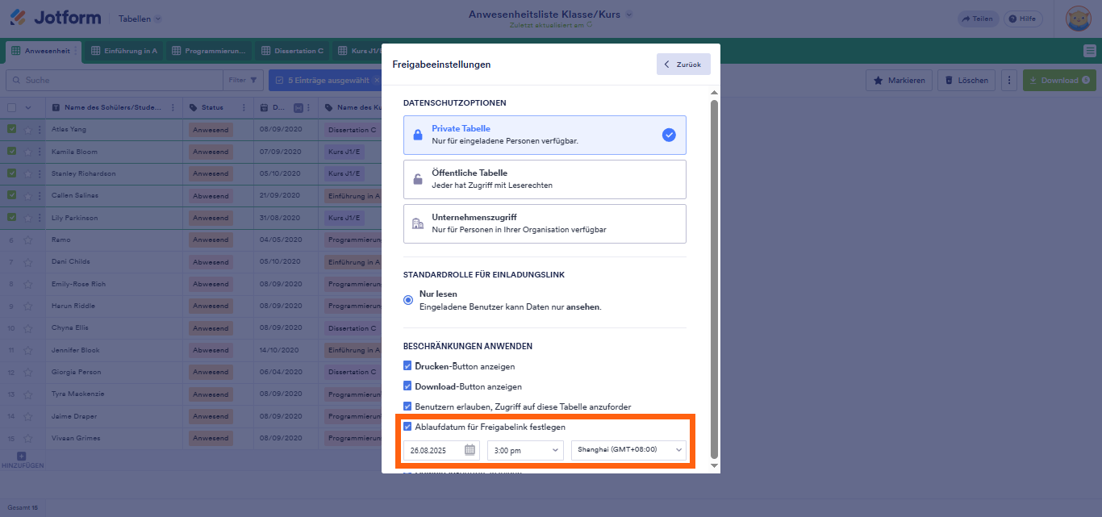Screen dimensions: 1102x517
Task: Open Name des Schülers column options menu
Action: click(x=173, y=107)
